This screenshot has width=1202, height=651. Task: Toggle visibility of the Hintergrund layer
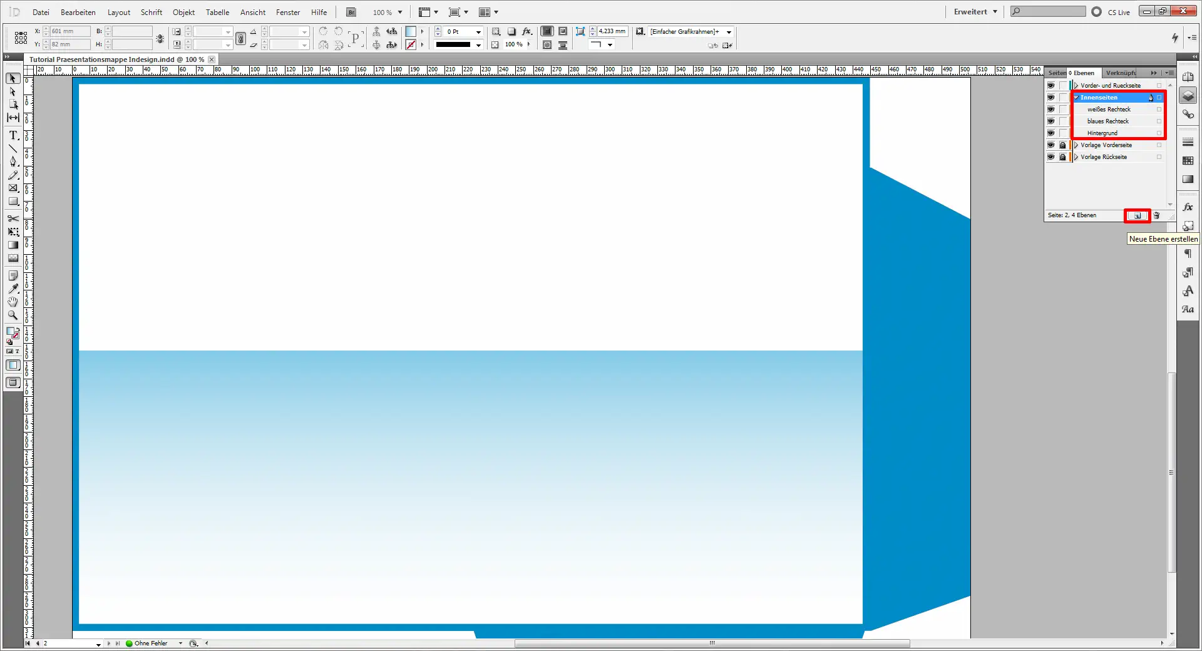point(1051,133)
